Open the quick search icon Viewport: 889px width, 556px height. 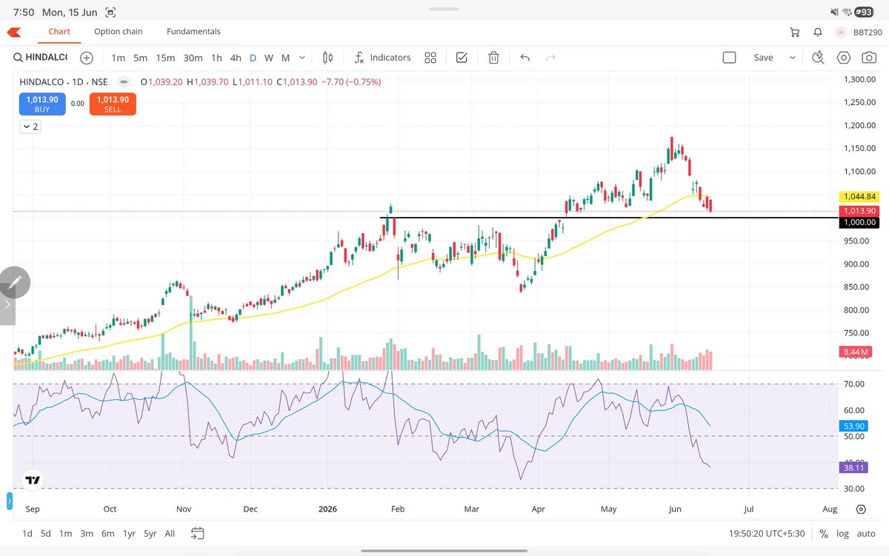pyautogui.click(x=819, y=58)
